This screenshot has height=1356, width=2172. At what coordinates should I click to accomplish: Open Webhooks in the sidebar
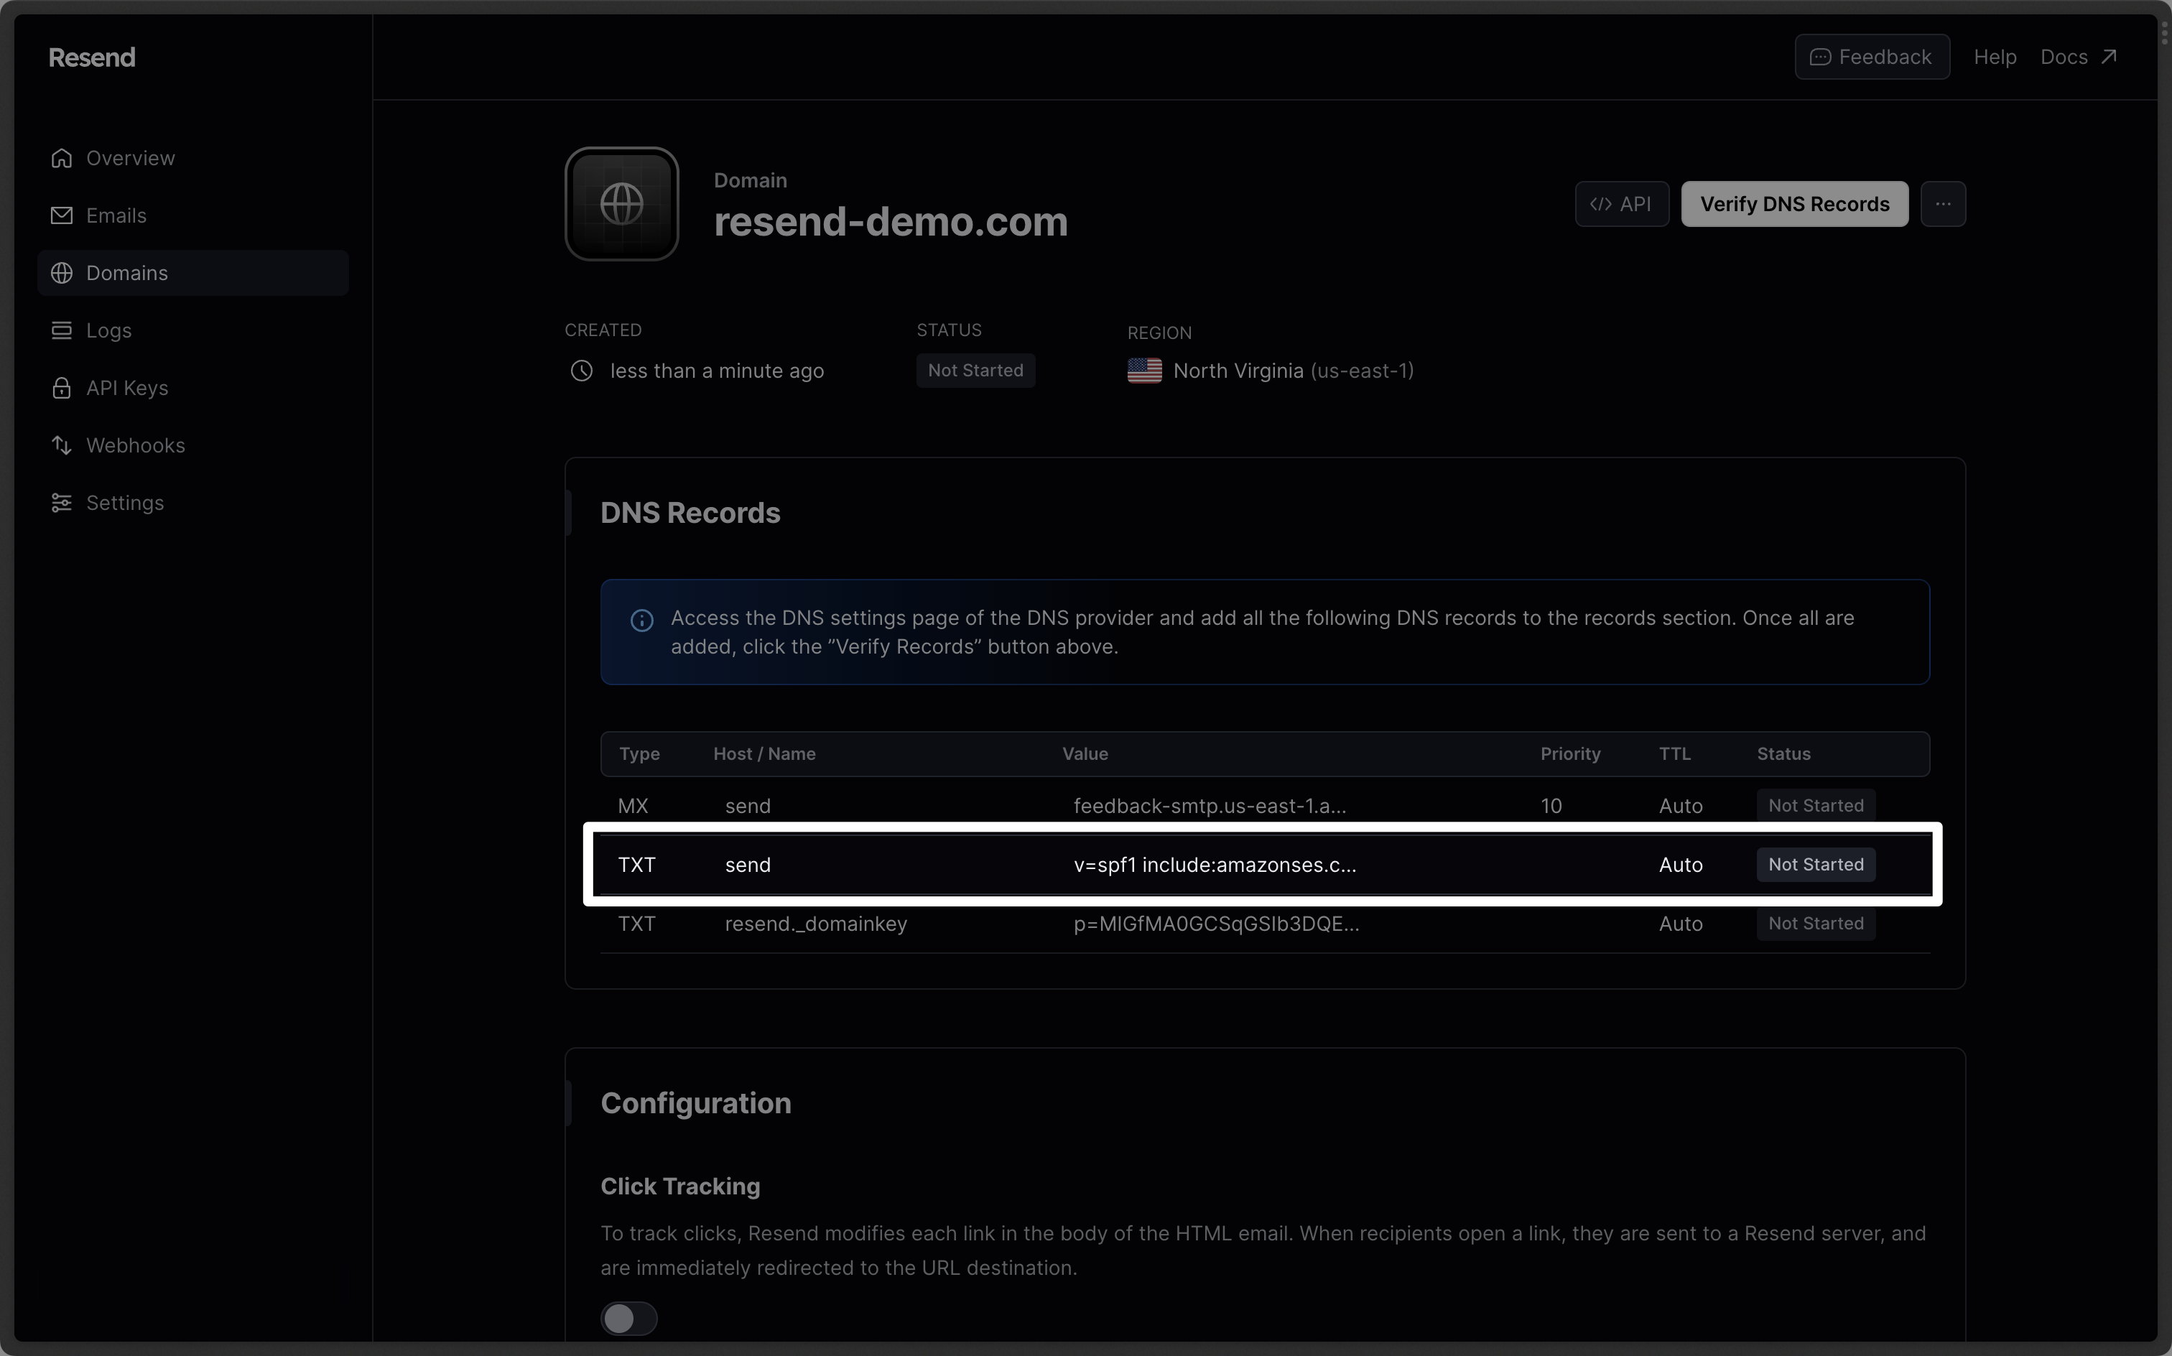pos(192,445)
